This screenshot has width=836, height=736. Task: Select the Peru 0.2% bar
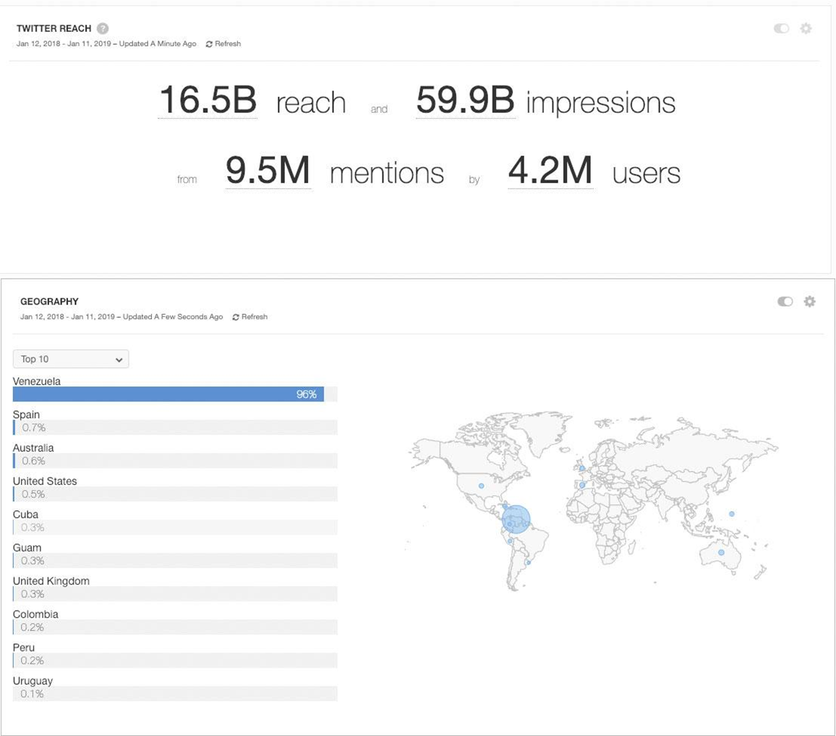coord(175,660)
